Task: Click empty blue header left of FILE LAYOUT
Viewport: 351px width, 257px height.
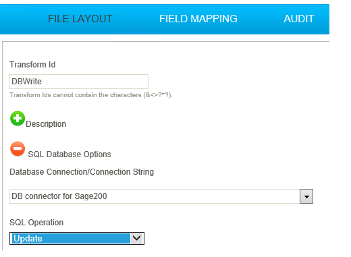Action: point(22,19)
